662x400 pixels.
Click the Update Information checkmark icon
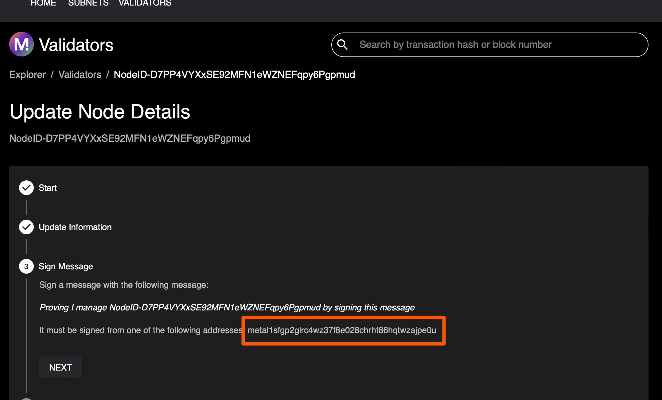pyautogui.click(x=26, y=227)
